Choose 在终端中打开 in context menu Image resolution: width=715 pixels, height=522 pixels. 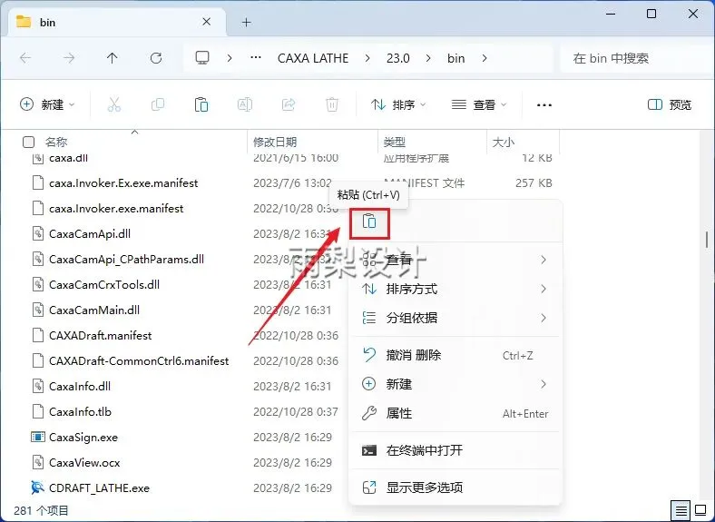pos(455,450)
